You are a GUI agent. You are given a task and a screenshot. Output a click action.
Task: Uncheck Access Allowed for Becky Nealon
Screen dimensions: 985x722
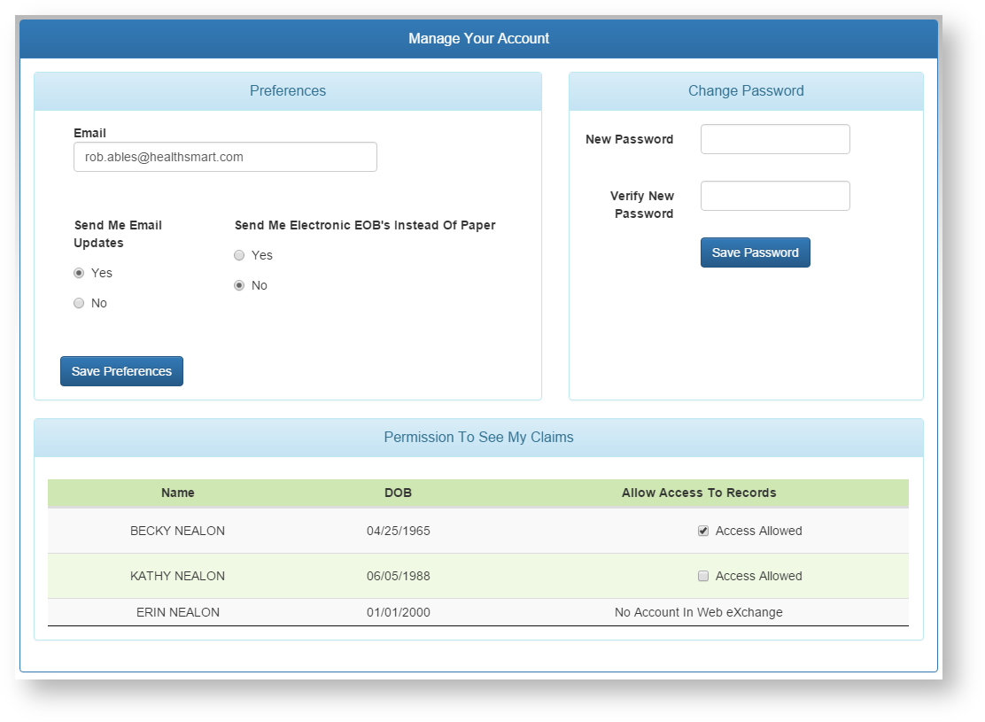tap(703, 531)
